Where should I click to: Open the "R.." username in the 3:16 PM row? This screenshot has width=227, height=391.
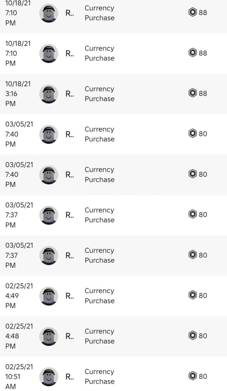point(70,94)
